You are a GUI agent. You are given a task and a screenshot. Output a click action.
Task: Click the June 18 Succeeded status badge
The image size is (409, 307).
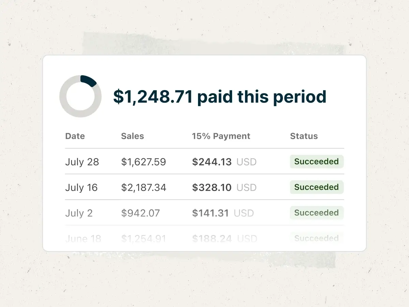[x=317, y=238]
